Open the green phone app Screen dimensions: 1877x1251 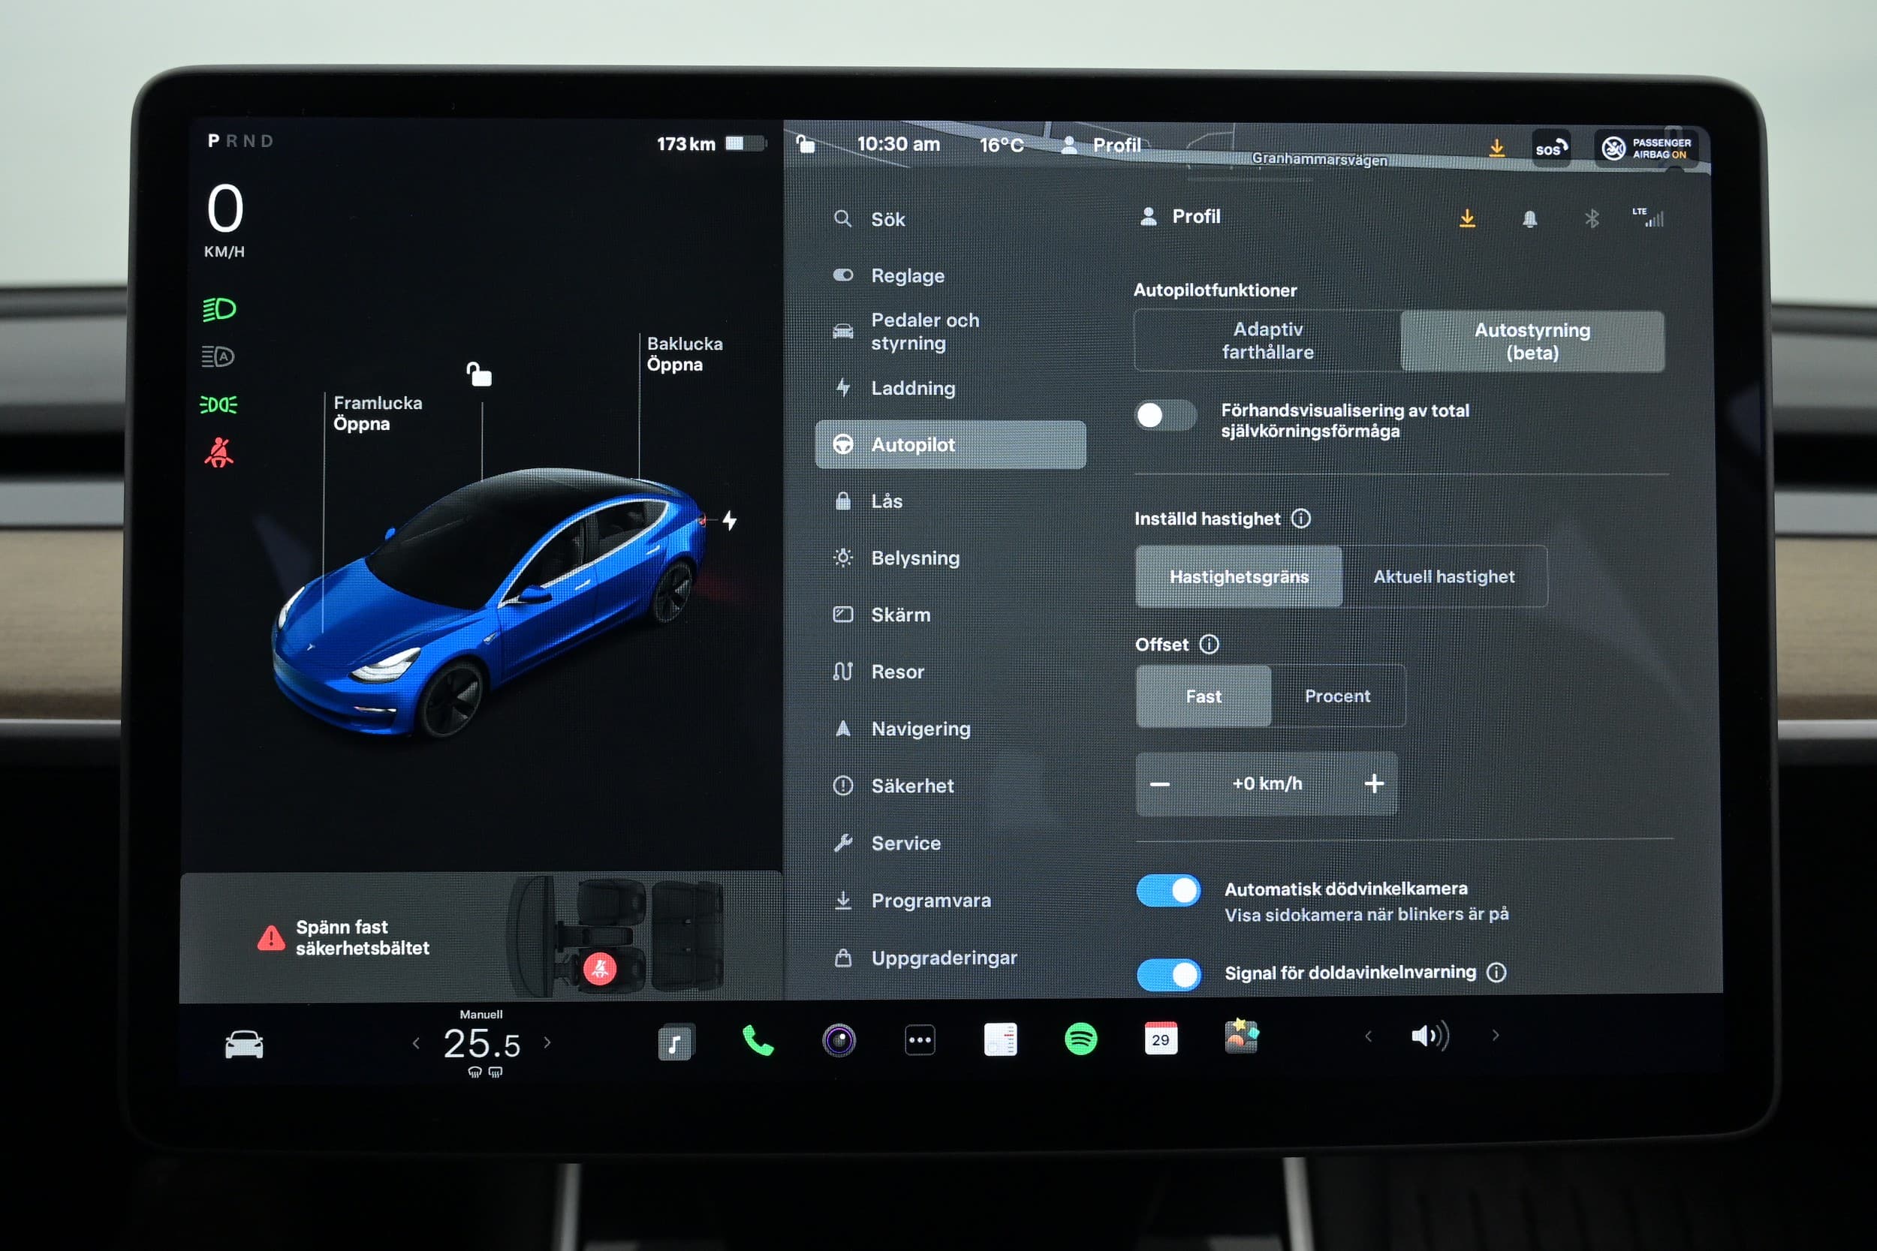(x=758, y=1040)
